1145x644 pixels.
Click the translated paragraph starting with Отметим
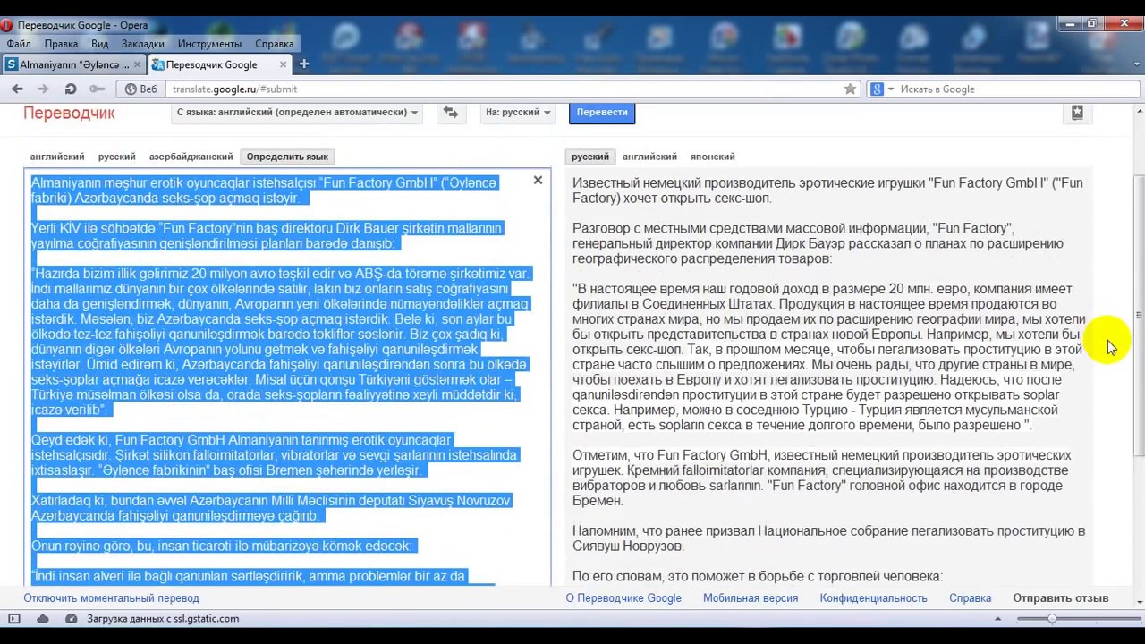click(x=823, y=478)
